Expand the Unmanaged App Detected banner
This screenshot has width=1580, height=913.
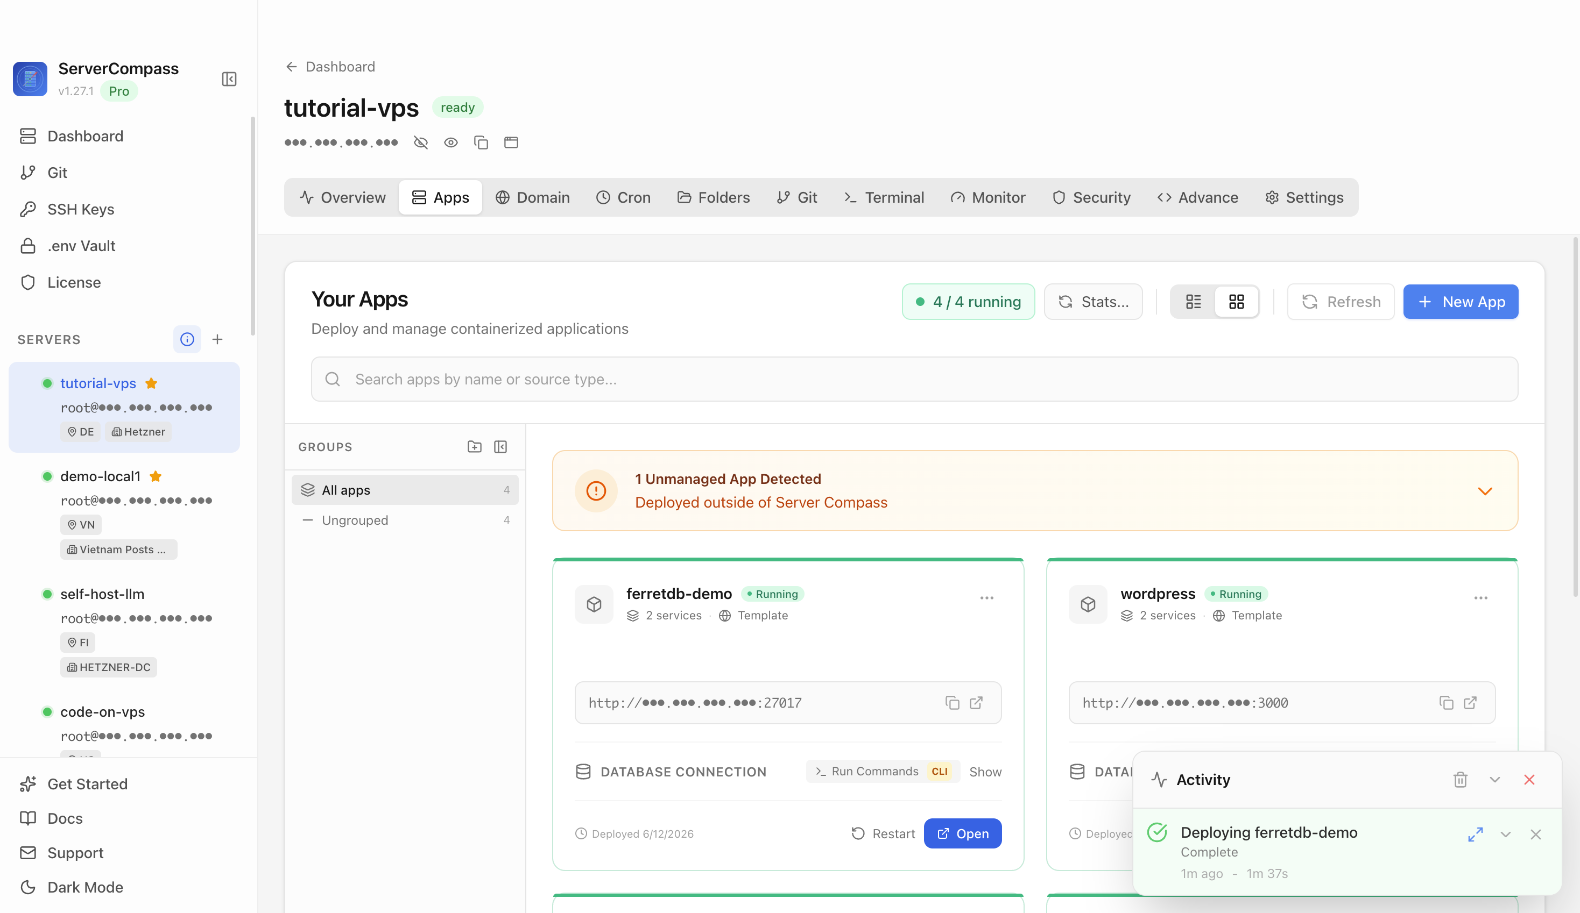pyautogui.click(x=1485, y=491)
